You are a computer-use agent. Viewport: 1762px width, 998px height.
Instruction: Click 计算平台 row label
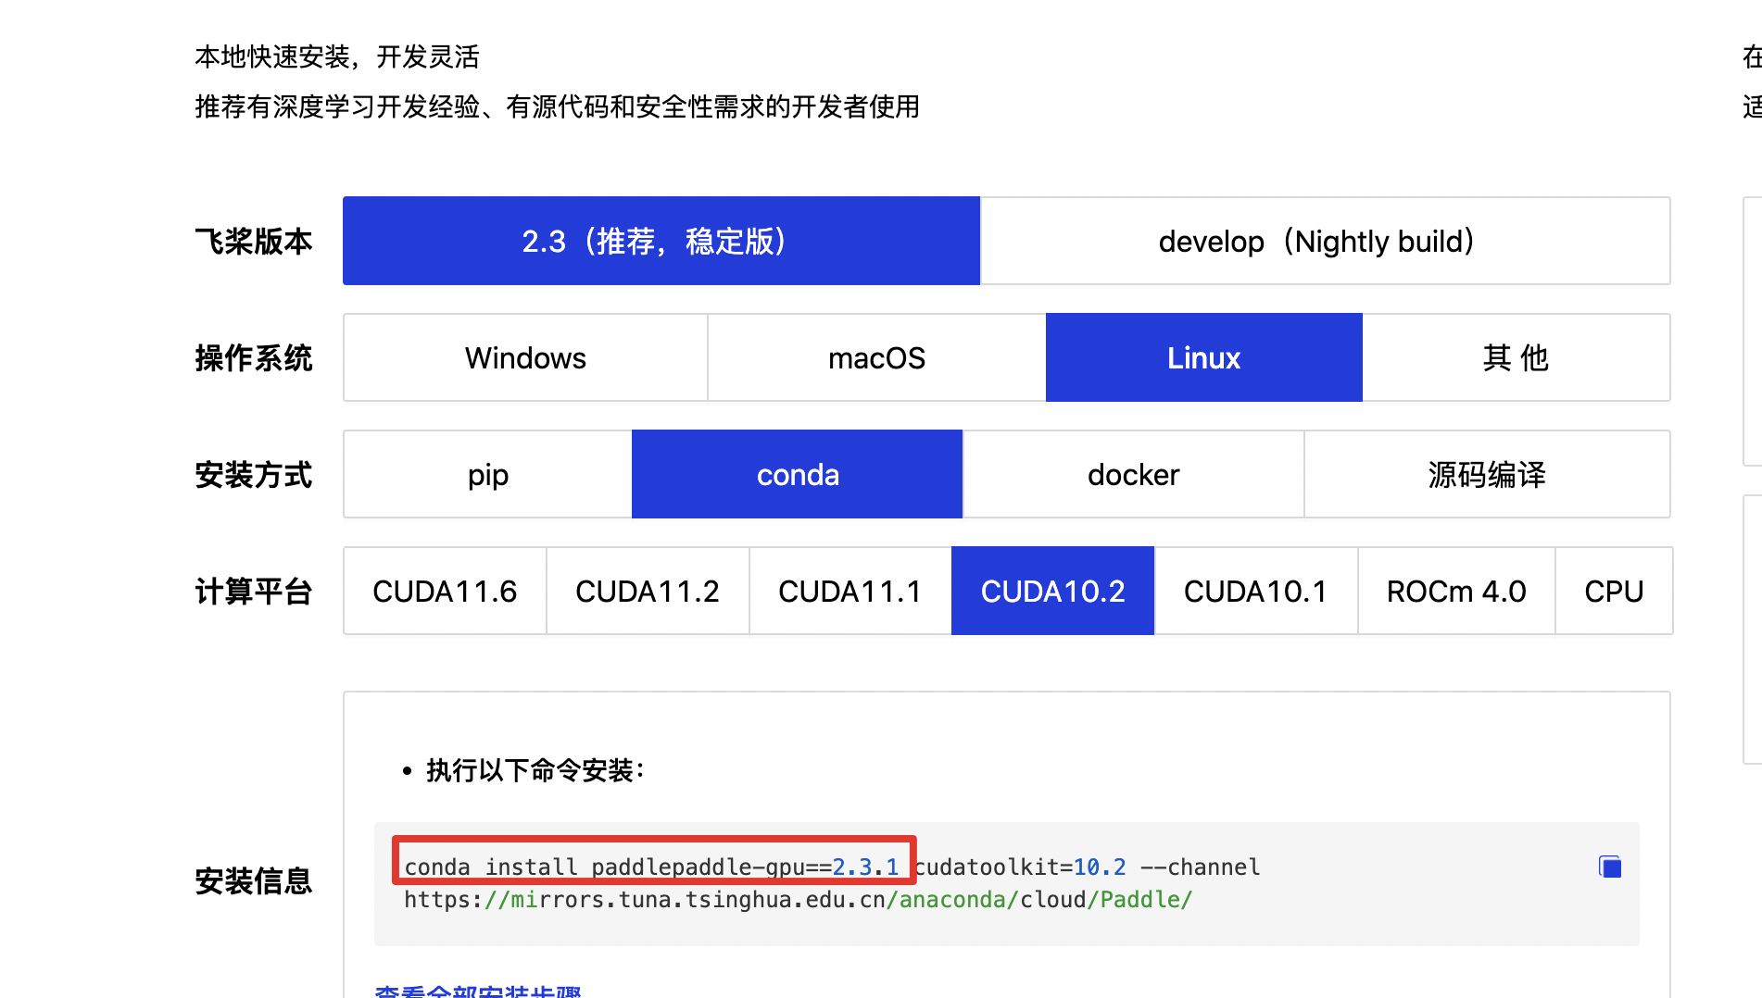(254, 591)
